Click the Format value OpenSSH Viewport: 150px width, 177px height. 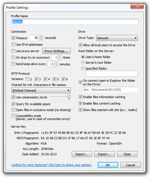(115, 143)
